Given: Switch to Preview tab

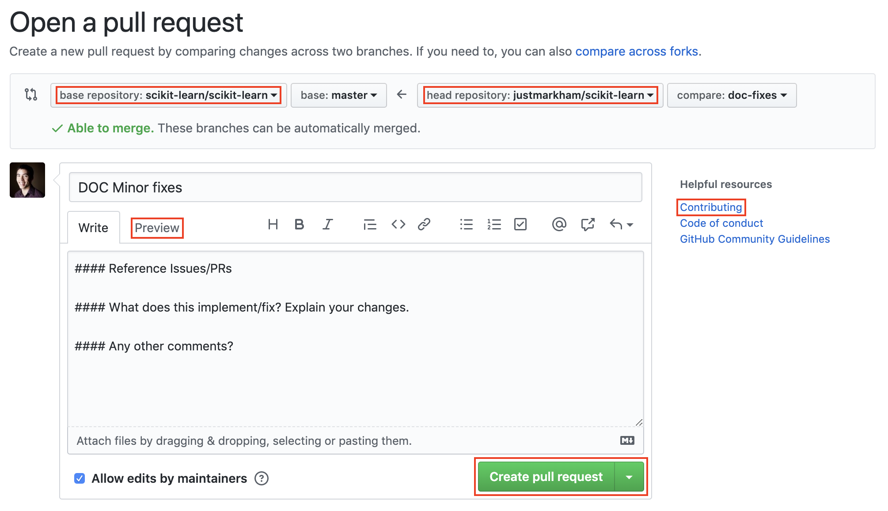Looking at the screenshot, I should click(157, 228).
